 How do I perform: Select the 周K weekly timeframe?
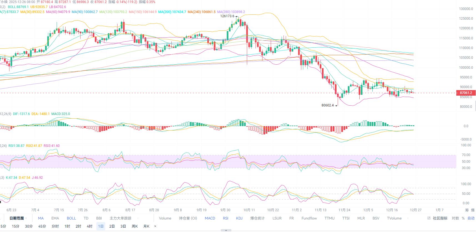pos(135,226)
